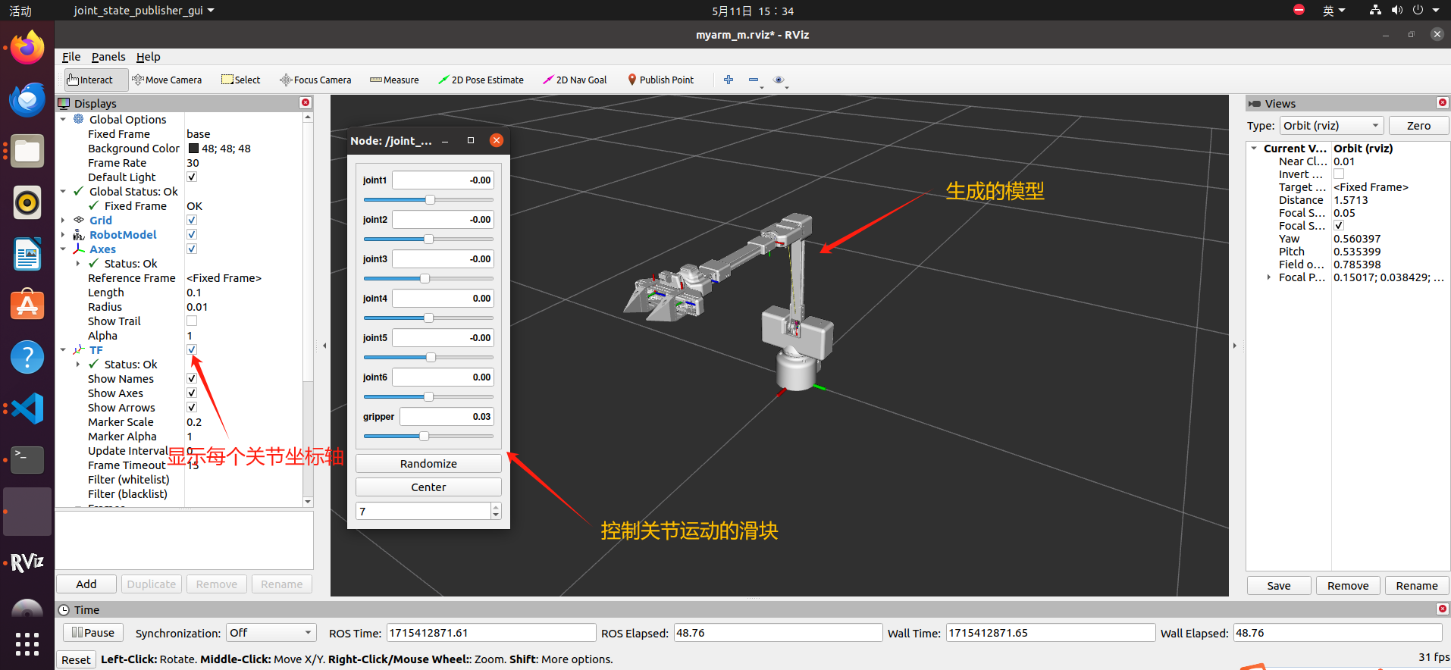Click the Randomize button
The image size is (1451, 670).
(428, 464)
